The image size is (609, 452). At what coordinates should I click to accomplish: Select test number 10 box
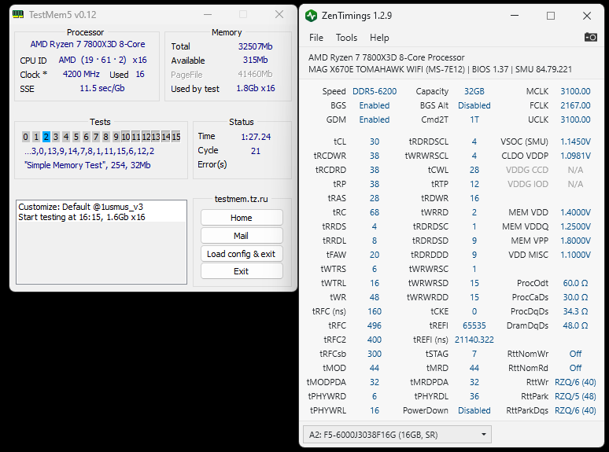click(x=125, y=137)
